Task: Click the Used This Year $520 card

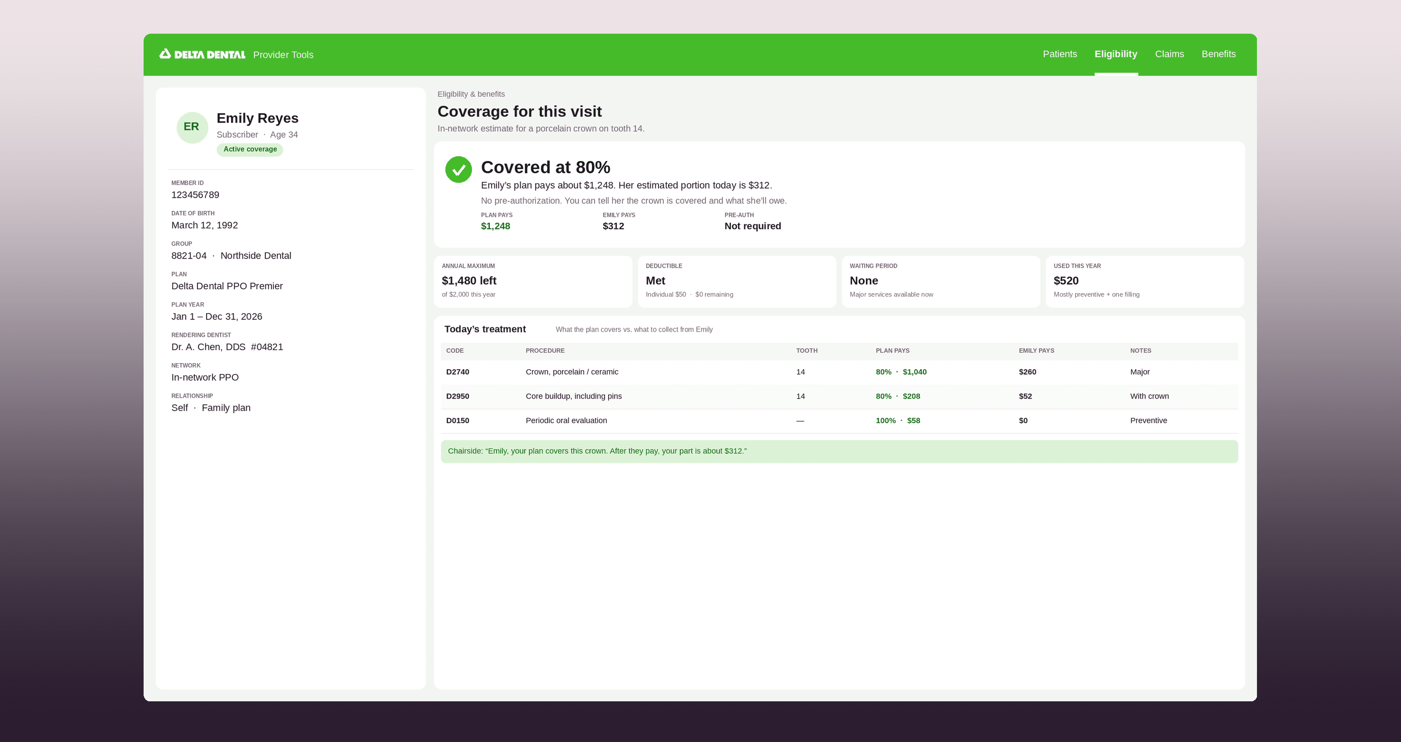Action: (x=1145, y=282)
